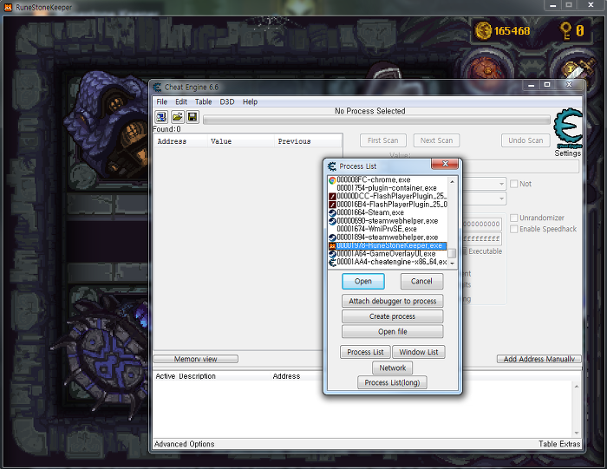This screenshot has height=469, width=607.
Task: Click the Cheat Engine title bar icon
Action: (157, 87)
